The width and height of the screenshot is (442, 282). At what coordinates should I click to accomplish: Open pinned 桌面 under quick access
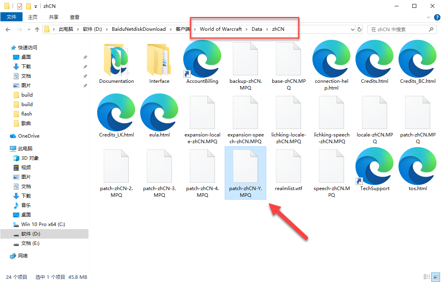26,57
